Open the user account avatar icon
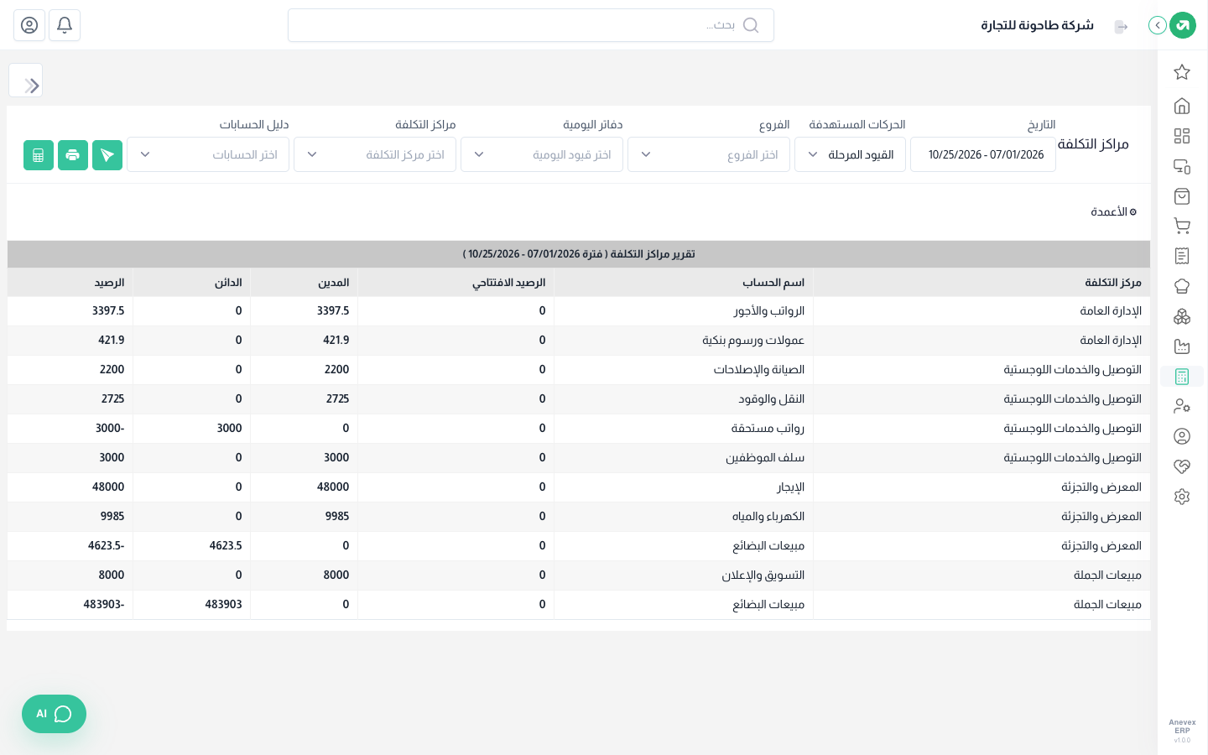The height and width of the screenshot is (755, 1208). (x=29, y=25)
